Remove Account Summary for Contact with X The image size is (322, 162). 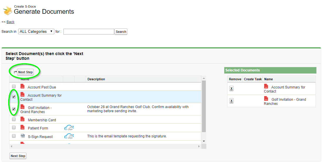tap(231, 88)
